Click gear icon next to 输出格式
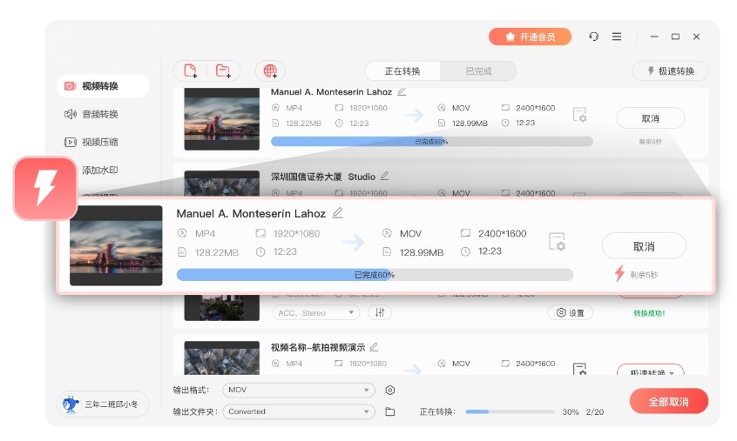The image size is (737, 441). click(x=390, y=390)
